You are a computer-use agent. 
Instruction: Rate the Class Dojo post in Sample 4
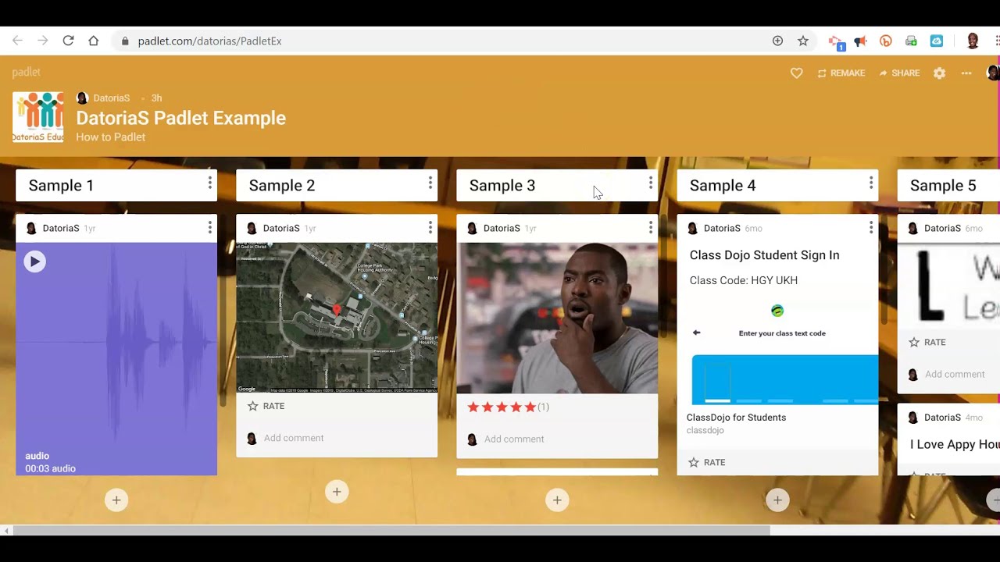pyautogui.click(x=706, y=462)
